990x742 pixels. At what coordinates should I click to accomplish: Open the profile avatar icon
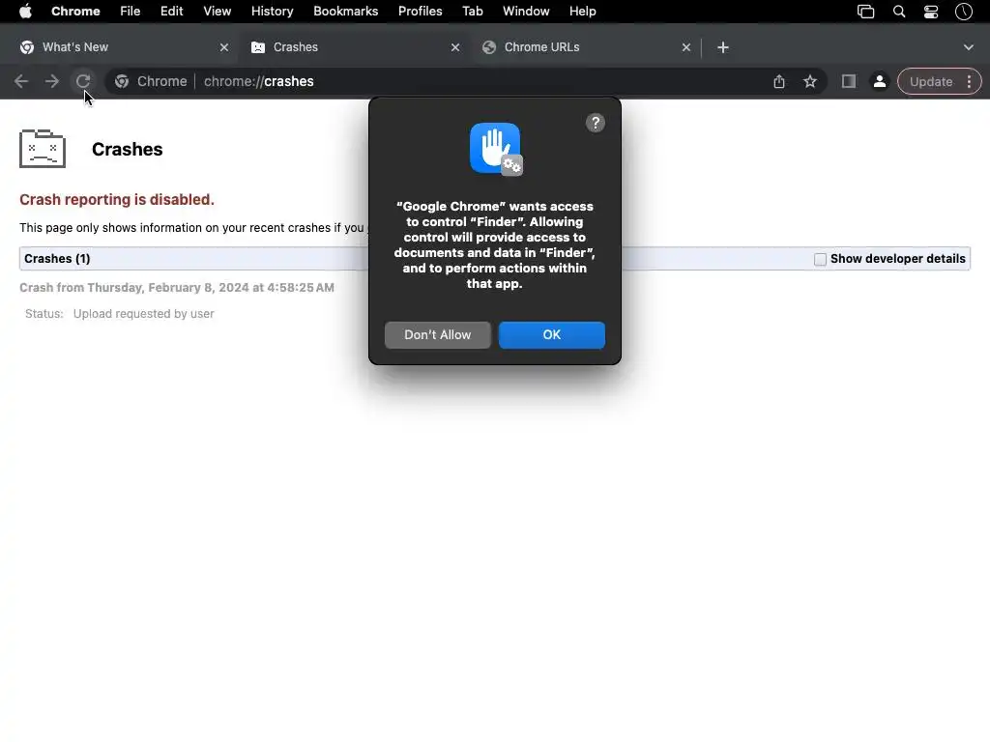879,81
